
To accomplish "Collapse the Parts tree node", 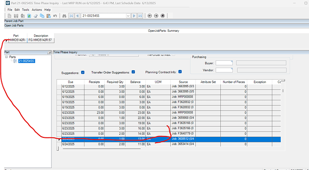I will coord(7,57).
